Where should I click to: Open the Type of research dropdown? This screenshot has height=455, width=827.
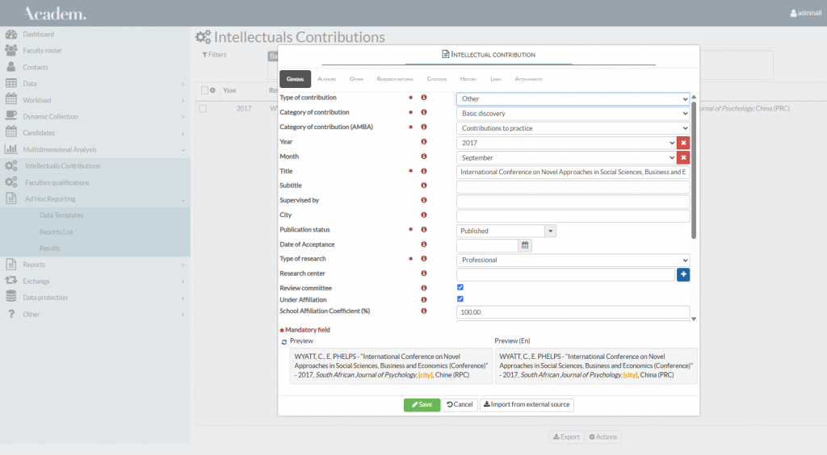click(x=573, y=260)
